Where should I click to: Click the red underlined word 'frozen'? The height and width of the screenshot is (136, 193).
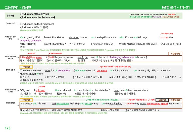coord(42,90)
